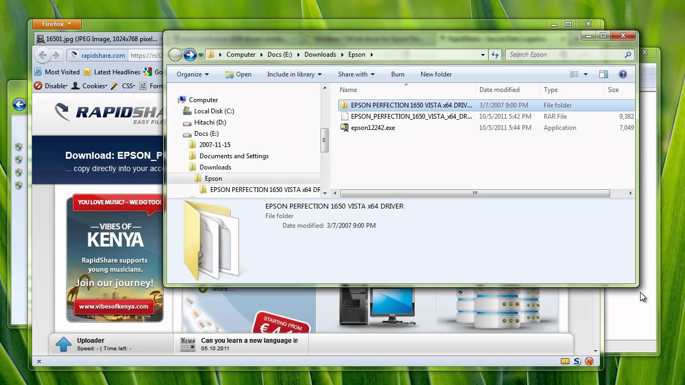Click the Explorer forward navigation arrow
Image resolution: width=685 pixels, height=385 pixels.
[x=190, y=55]
